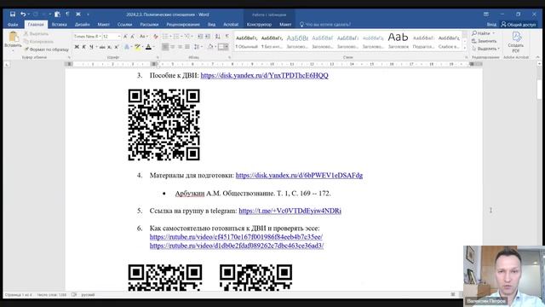Apply bulleted list
Screen dimensions: 545x307
click(x=165, y=36)
